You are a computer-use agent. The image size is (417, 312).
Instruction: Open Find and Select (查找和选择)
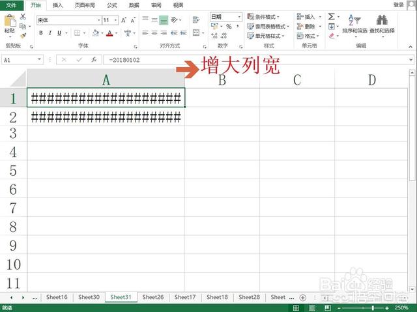(x=382, y=25)
